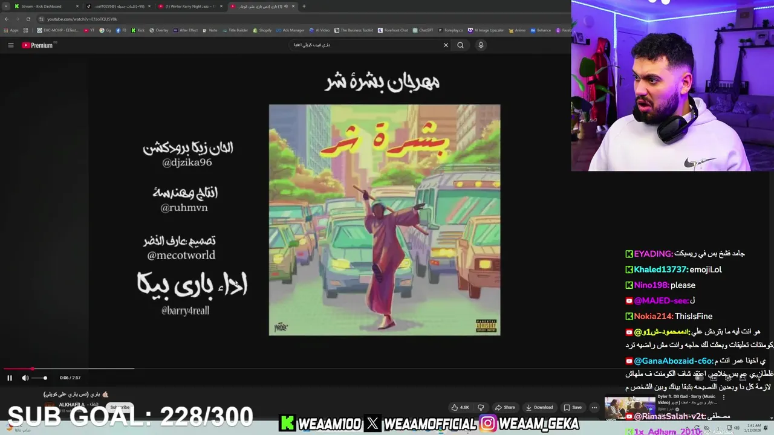Go back in browser history
This screenshot has height=435, width=774.
pos(7,19)
